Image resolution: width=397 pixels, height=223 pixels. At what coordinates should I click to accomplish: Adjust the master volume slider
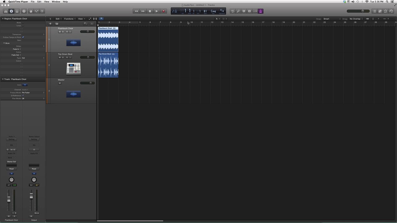[358, 11]
